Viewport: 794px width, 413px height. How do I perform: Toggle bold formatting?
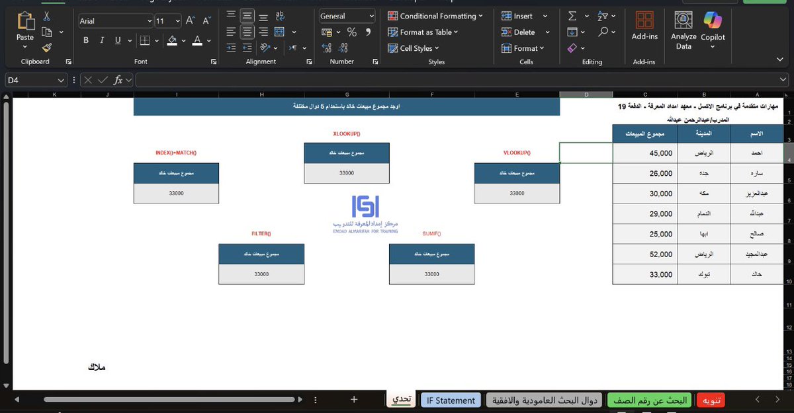(86, 40)
